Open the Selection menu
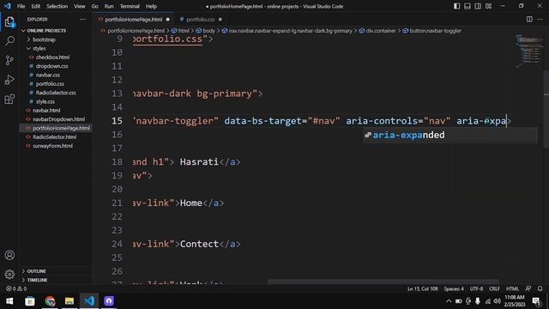The image size is (549, 309). point(57,6)
